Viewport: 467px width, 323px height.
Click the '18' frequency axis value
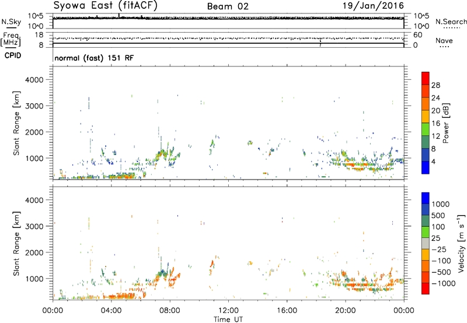39,35
